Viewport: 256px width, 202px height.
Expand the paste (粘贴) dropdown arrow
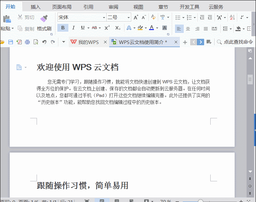13,28
